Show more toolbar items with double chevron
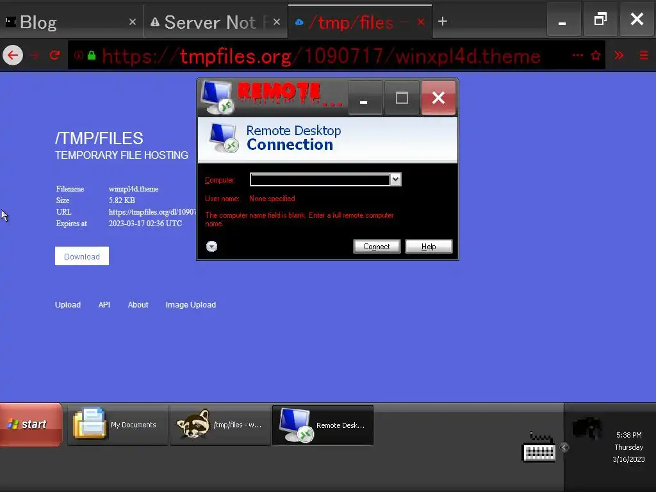Viewport: 656px width, 492px height. (619, 55)
